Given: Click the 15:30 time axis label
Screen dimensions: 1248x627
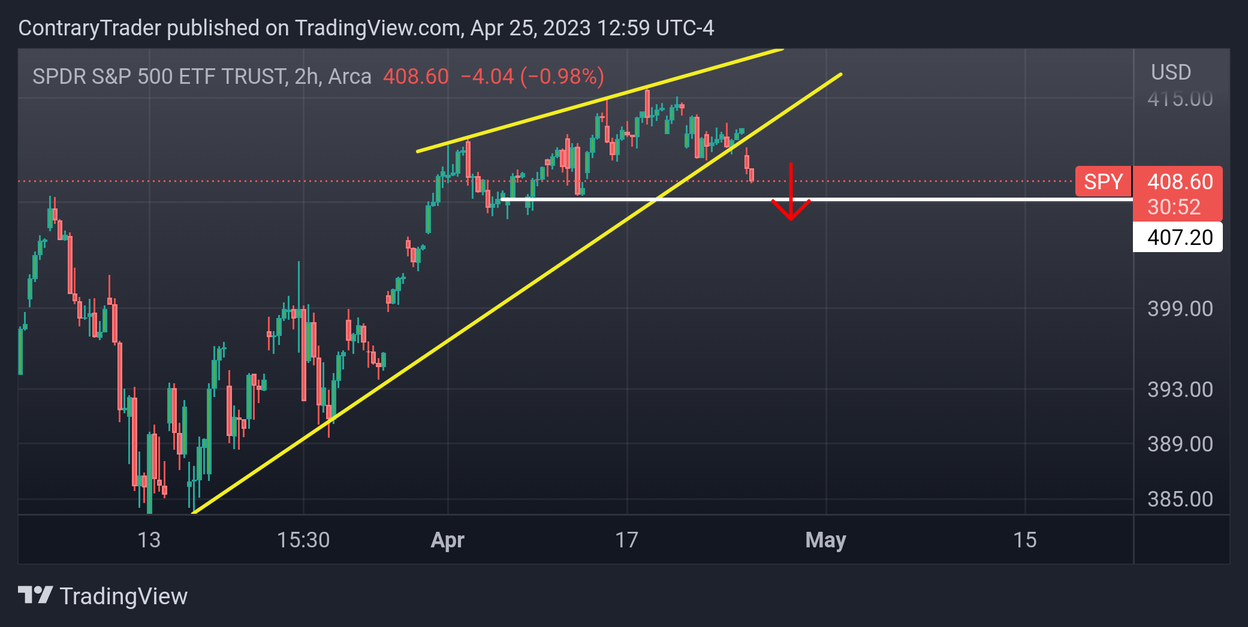Looking at the screenshot, I should [303, 540].
